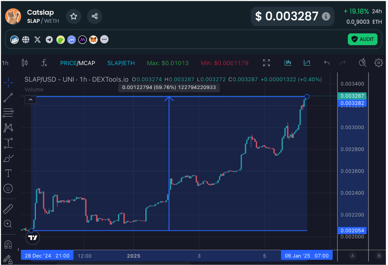Click the 0.00122794 (59.76%) measurement label
This screenshot has height=265, width=388.
(x=169, y=87)
